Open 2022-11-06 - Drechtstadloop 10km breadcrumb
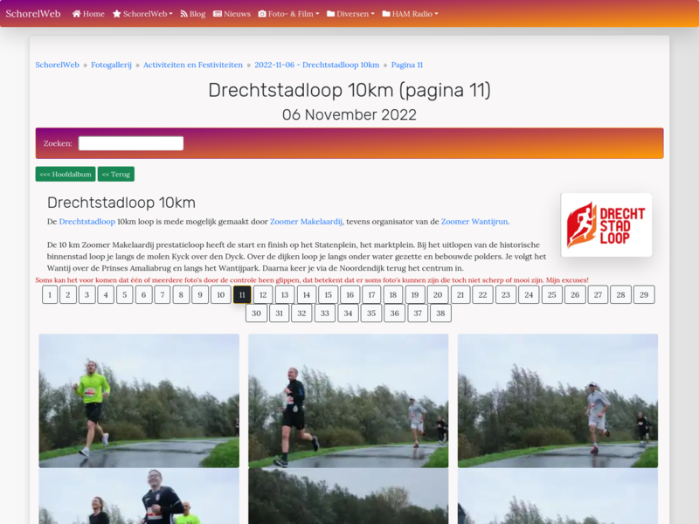 click(317, 65)
